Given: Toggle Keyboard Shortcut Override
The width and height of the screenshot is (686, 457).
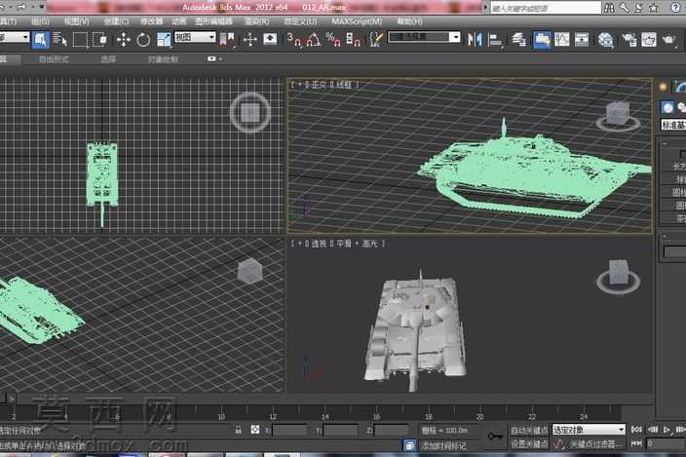Looking at the screenshot, I should pyautogui.click(x=270, y=40).
